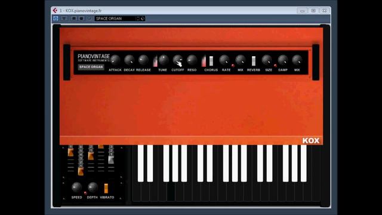Click the reverb MIX knob after DAMP
Image resolution: width=382 pixels, height=215 pixels.
pos(297,60)
